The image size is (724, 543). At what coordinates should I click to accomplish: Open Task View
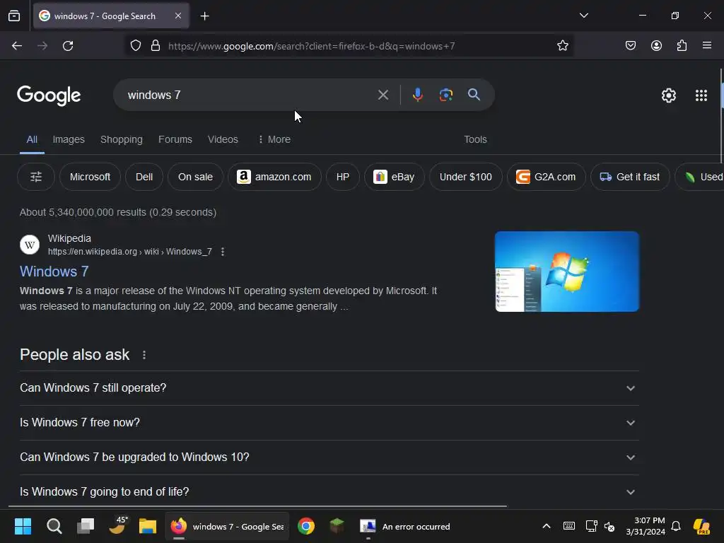pyautogui.click(x=85, y=526)
